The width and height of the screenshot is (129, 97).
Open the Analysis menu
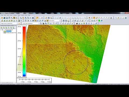[15, 15]
